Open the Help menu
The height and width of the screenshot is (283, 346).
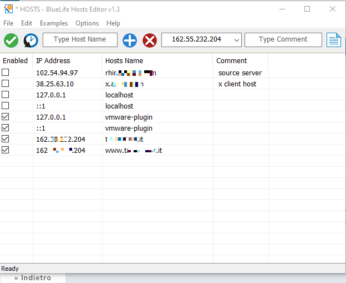pyautogui.click(x=114, y=23)
